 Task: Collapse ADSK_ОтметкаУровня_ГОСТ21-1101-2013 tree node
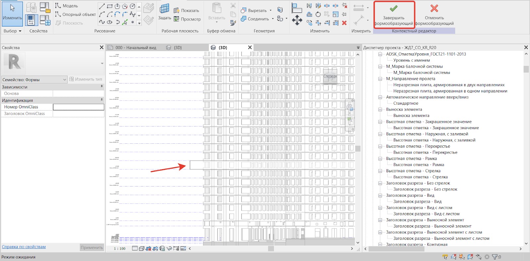380,54
